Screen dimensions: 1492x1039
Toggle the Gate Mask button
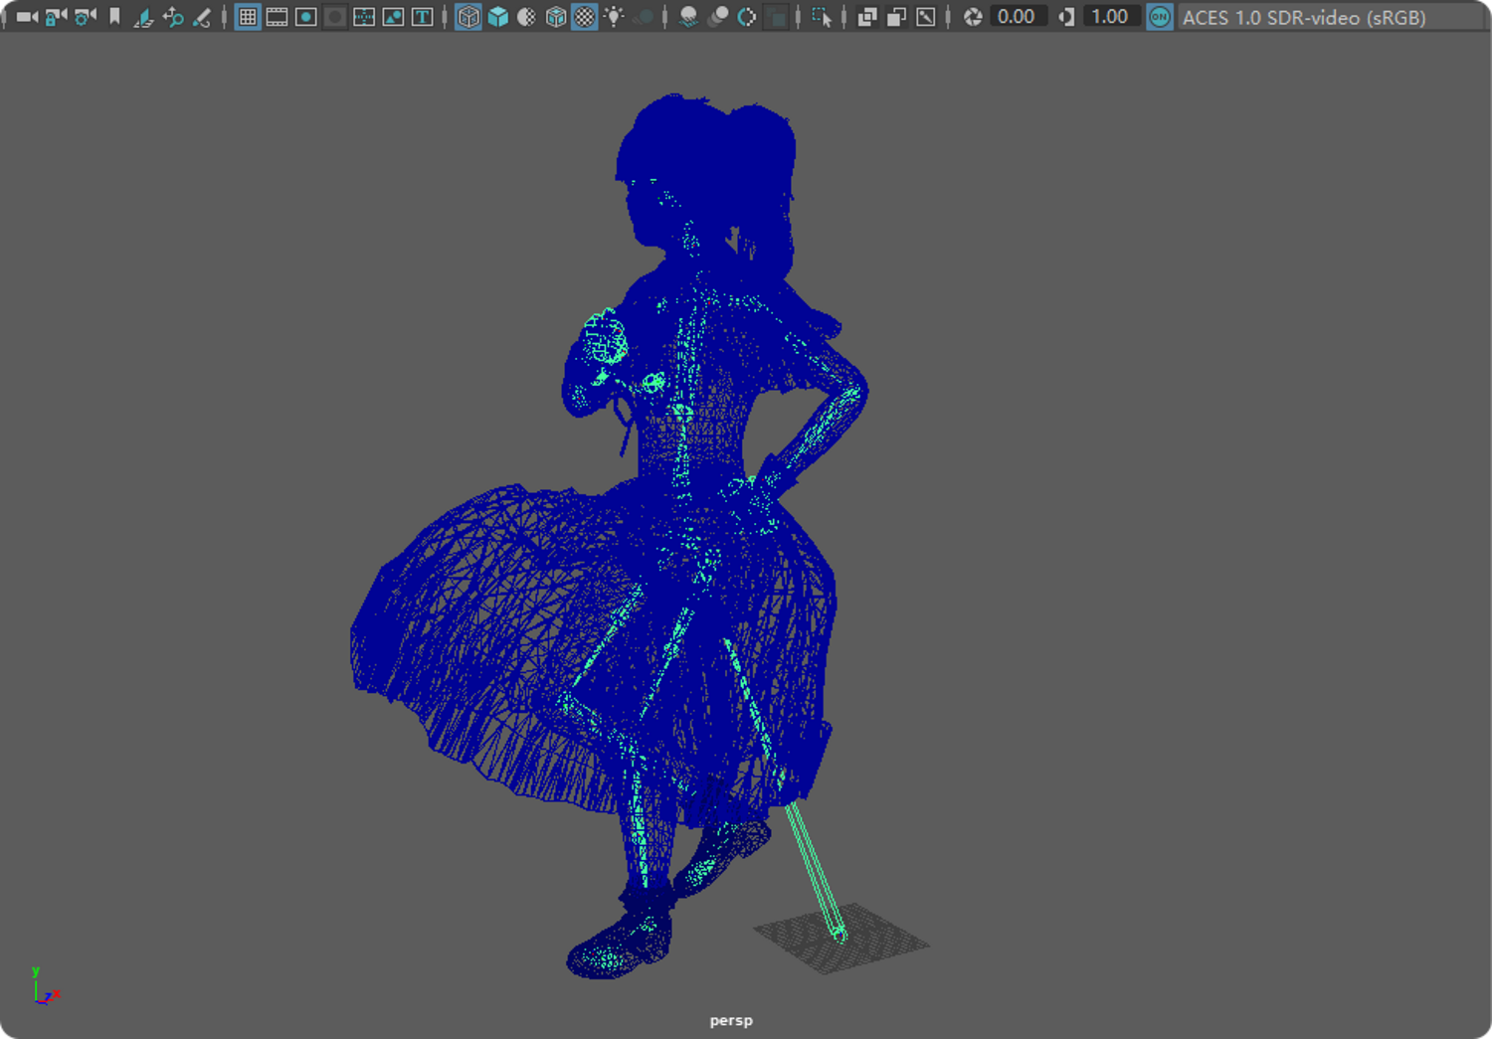point(335,17)
